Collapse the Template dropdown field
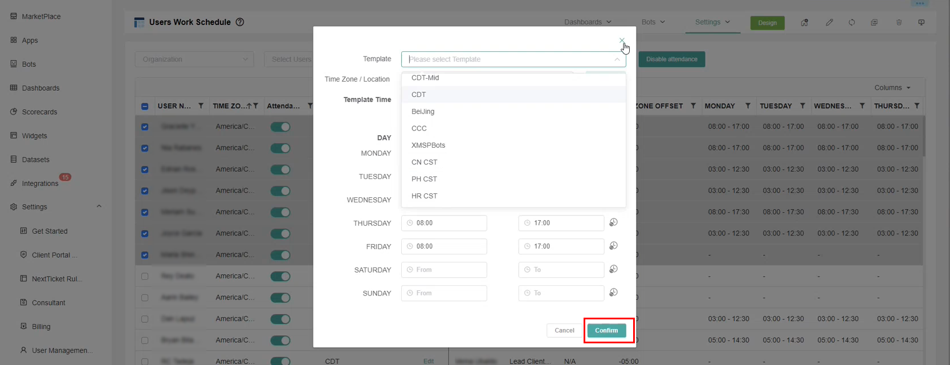Screen dimensions: 950x365 pyautogui.click(x=513, y=59)
